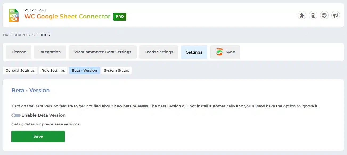
Task: Open WooCommerce Data Settings tab
Action: pos(103,52)
